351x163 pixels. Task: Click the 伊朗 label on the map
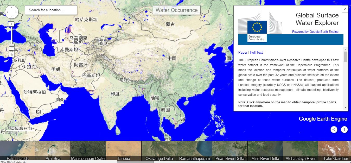coord(56,69)
